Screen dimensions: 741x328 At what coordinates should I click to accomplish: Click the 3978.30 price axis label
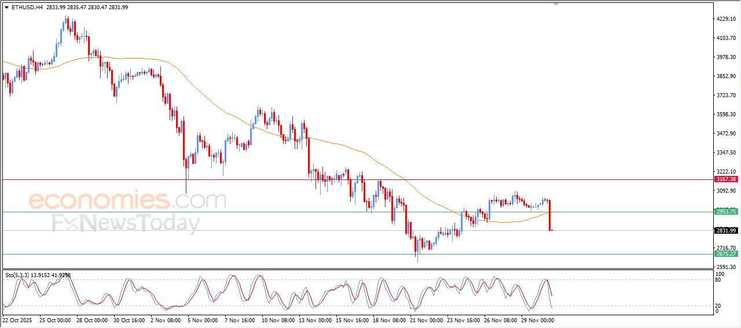coord(727,57)
